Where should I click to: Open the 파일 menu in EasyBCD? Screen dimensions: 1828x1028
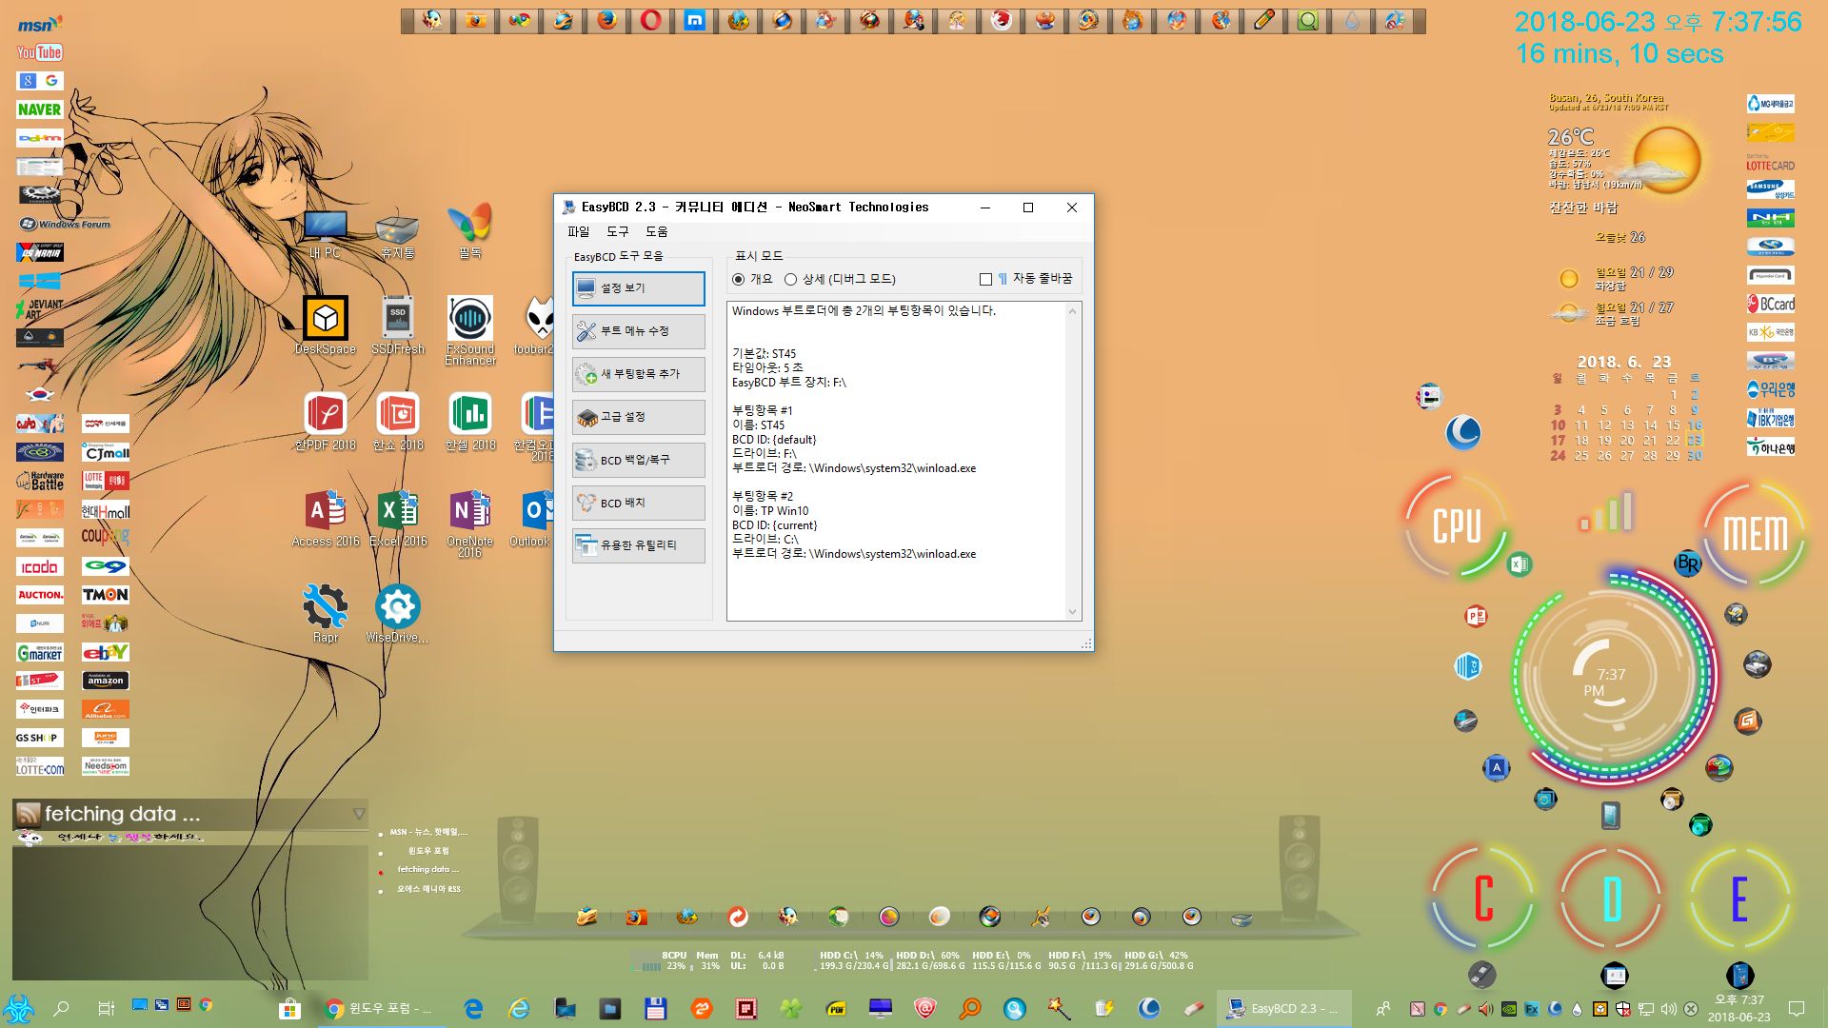tap(578, 231)
